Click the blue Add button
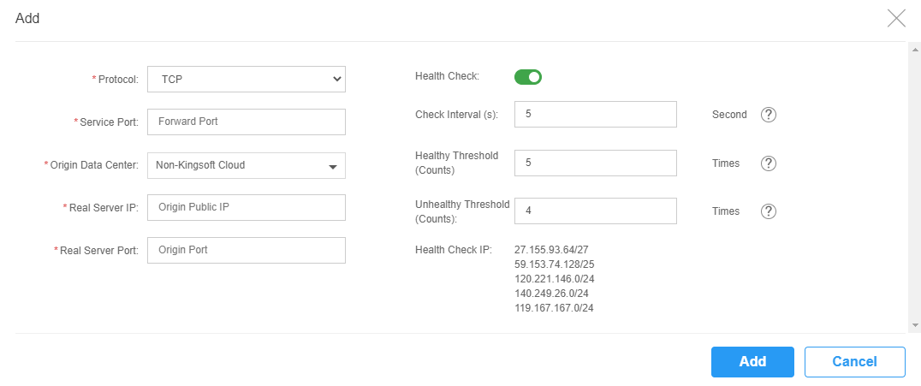 coord(752,362)
